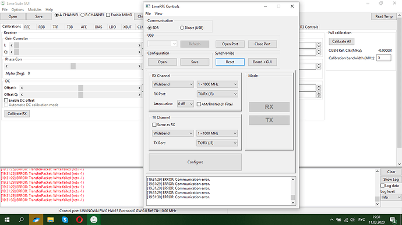Open Attenuation 0 dB dropdown
Image resolution: width=402 pixels, height=225 pixels.
185,104
